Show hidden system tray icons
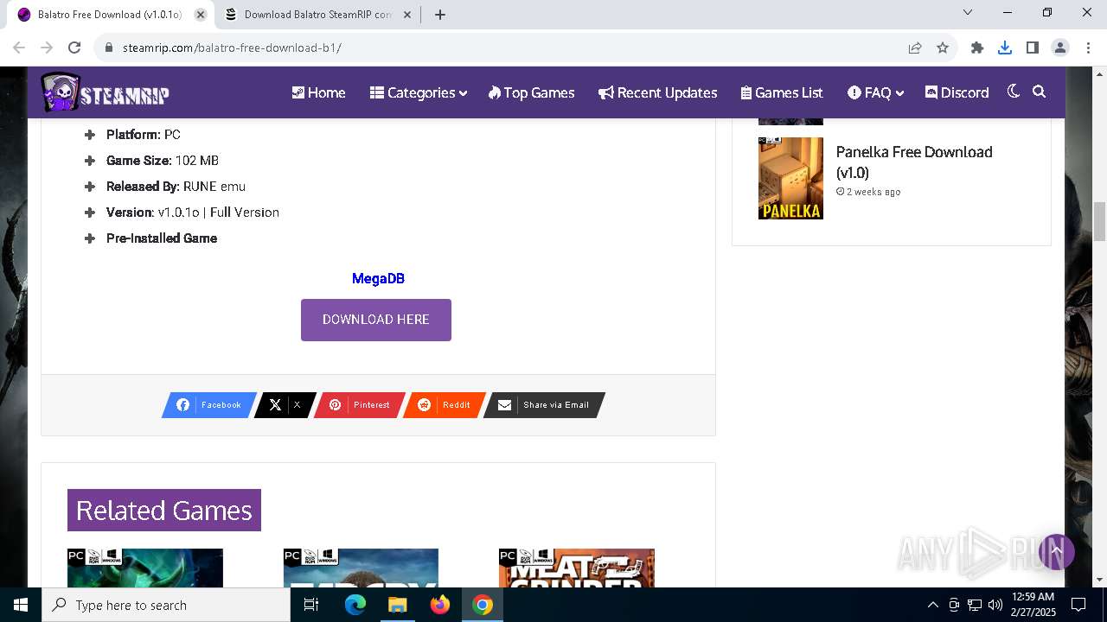This screenshot has height=622, width=1107. pos(932,605)
